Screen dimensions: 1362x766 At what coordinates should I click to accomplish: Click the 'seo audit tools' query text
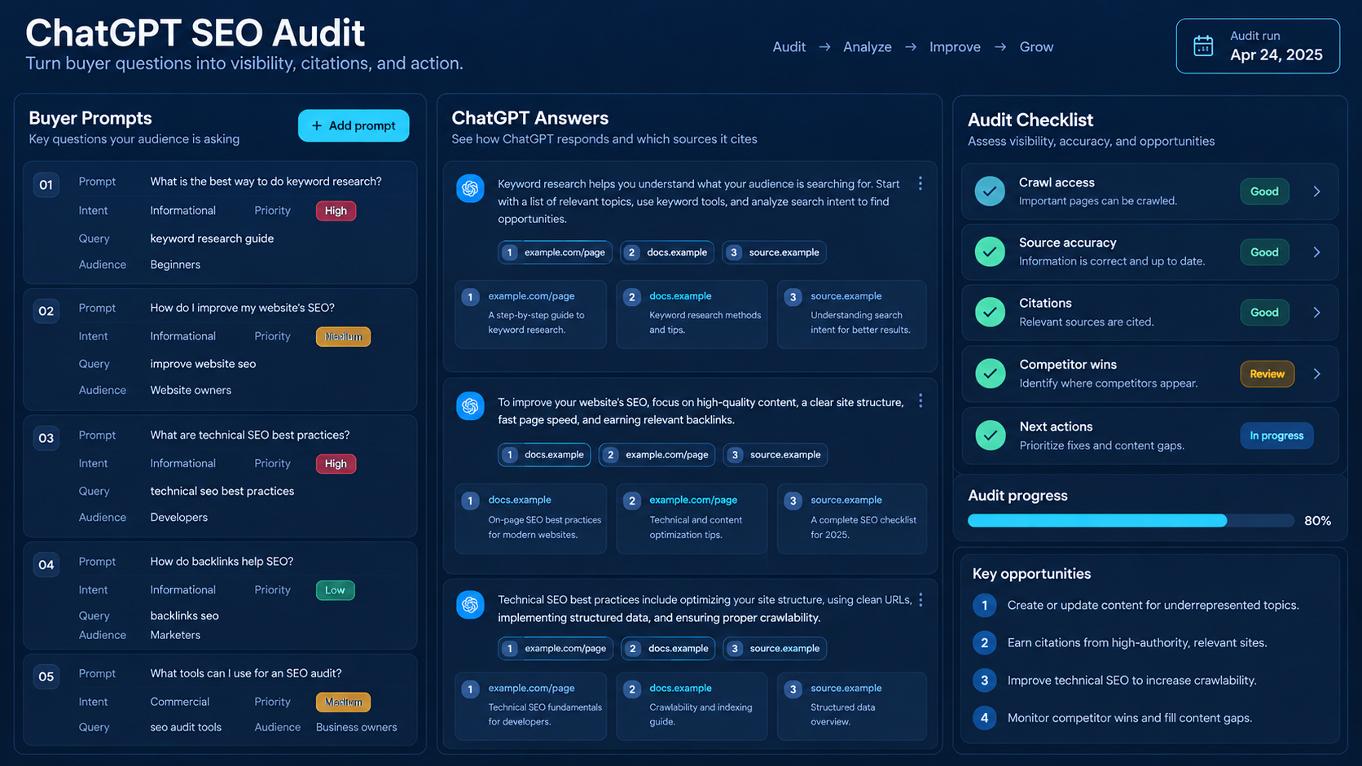coord(186,727)
